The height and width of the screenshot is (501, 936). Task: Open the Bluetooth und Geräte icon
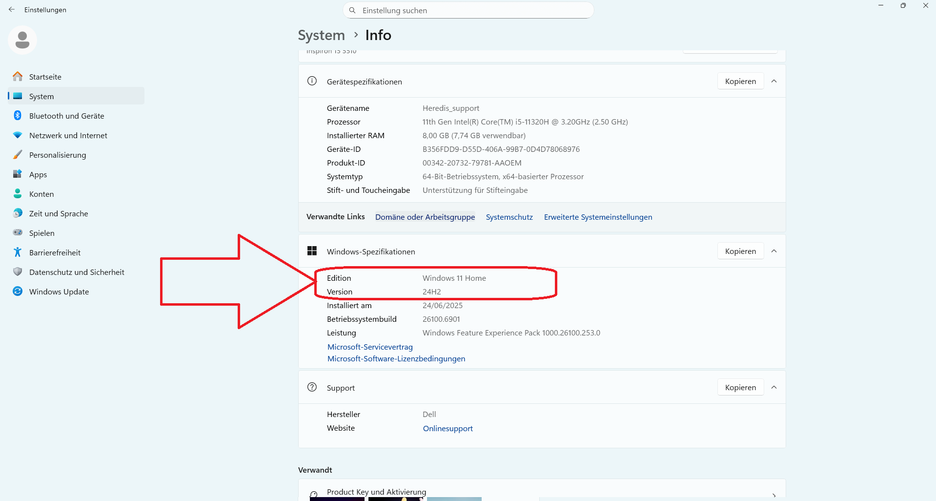point(18,116)
